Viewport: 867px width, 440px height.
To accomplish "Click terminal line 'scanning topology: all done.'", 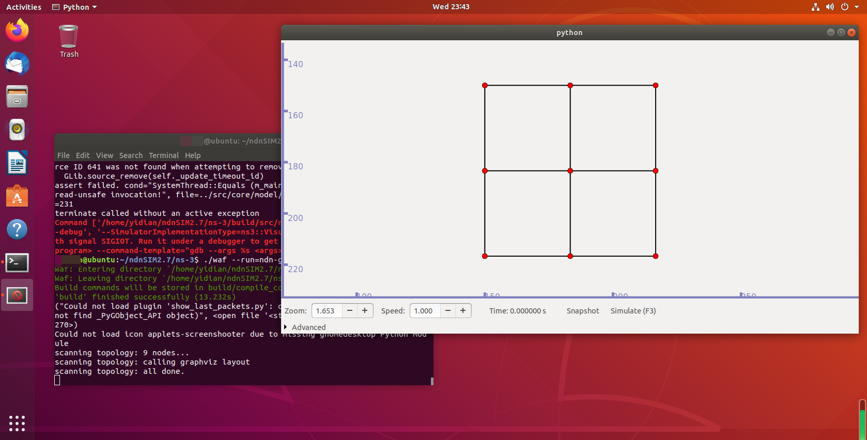I will point(119,371).
